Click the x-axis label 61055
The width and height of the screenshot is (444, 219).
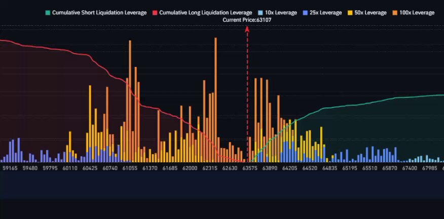point(130,168)
